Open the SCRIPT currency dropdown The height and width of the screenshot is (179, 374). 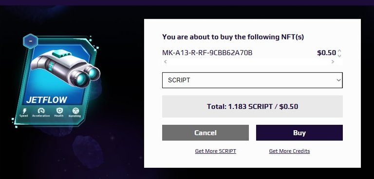252,80
